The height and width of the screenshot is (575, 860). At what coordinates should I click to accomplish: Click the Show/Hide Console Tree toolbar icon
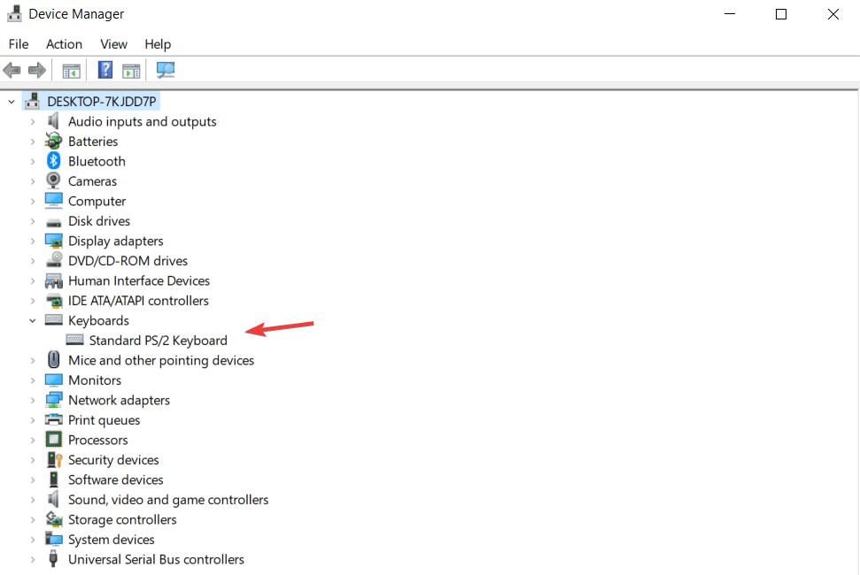pyautogui.click(x=71, y=70)
